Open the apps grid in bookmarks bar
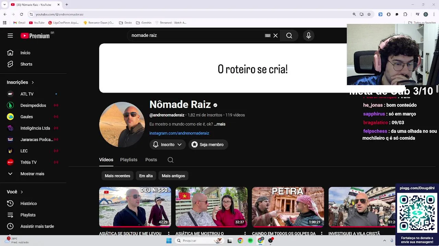 coord(5,23)
